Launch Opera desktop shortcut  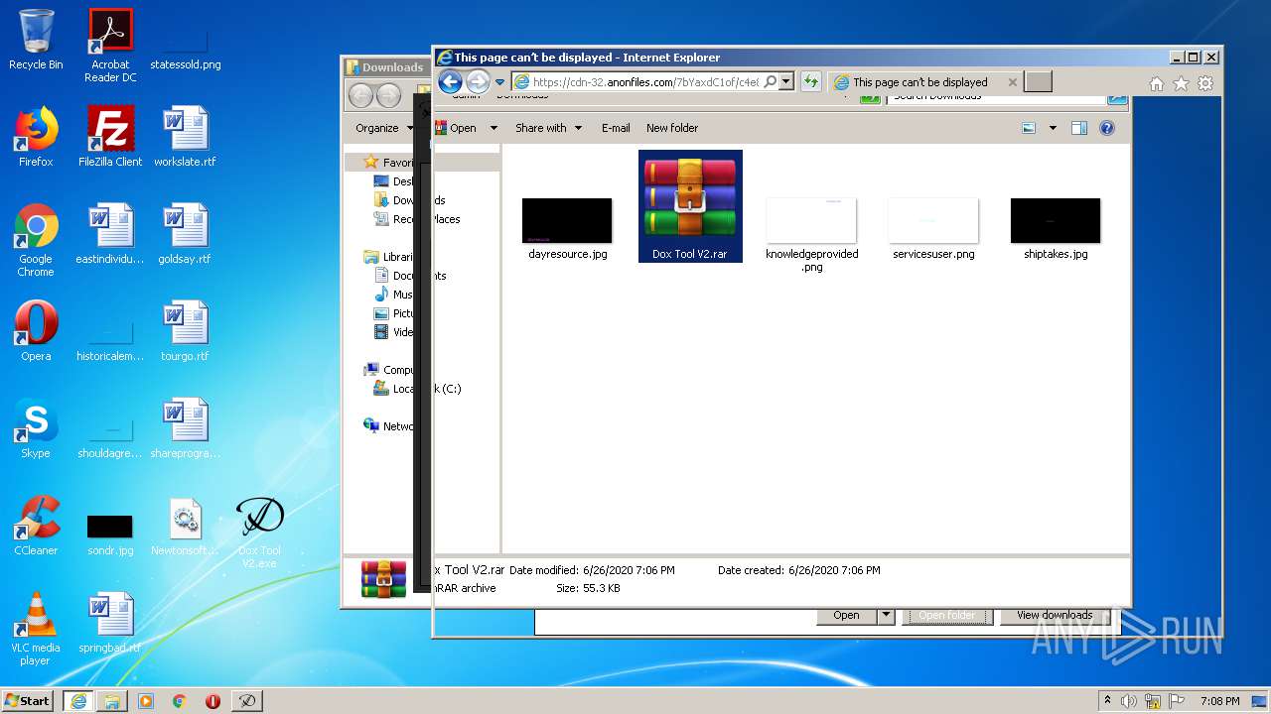pyautogui.click(x=36, y=331)
